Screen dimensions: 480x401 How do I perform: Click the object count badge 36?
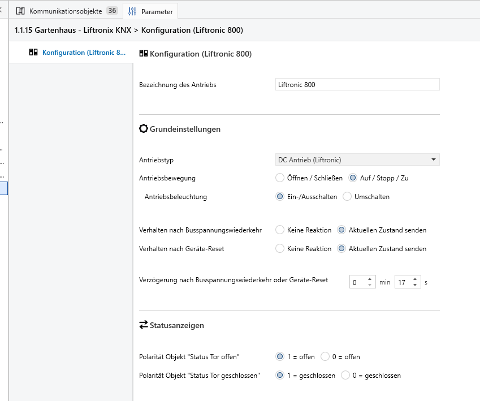click(112, 11)
